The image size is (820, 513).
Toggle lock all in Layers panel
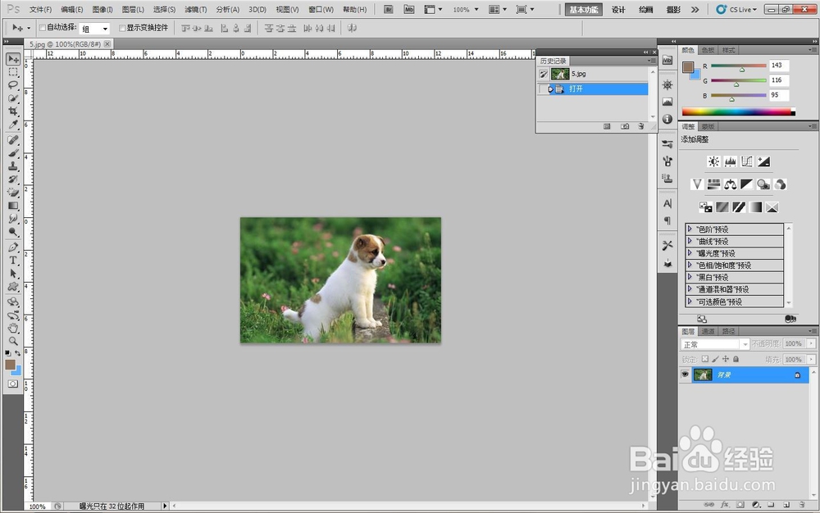(736, 359)
